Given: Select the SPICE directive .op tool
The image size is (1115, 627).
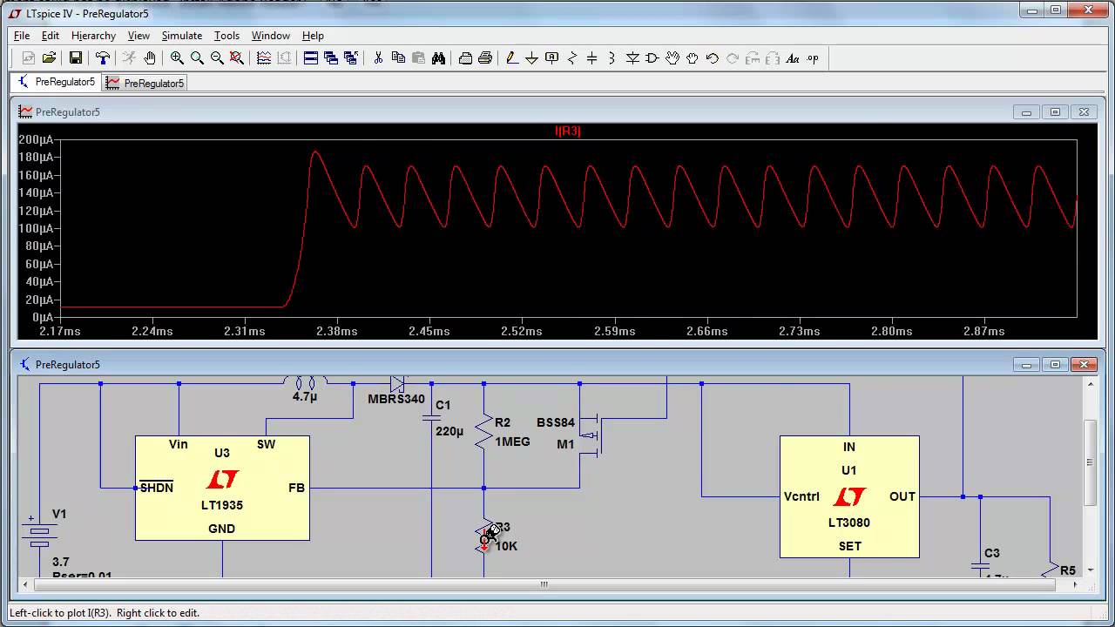Looking at the screenshot, I should pyautogui.click(x=813, y=58).
